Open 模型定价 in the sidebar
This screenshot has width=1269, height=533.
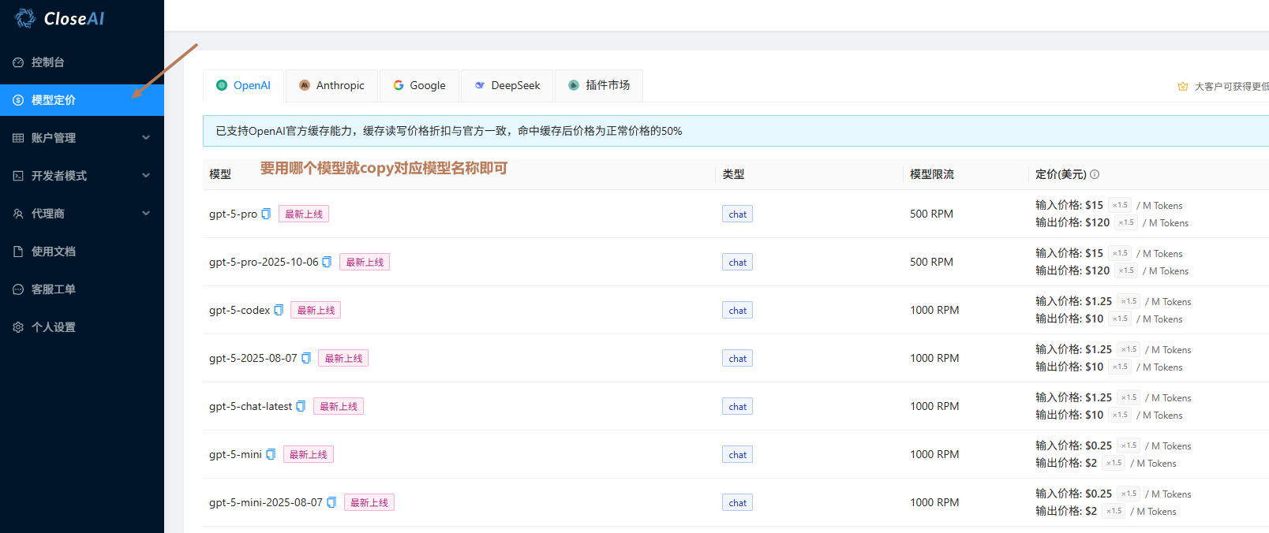[82, 100]
